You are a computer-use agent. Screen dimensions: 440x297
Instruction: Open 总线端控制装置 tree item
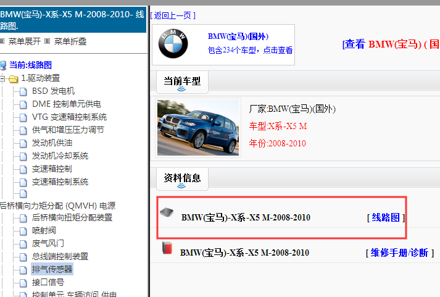(x=60, y=256)
